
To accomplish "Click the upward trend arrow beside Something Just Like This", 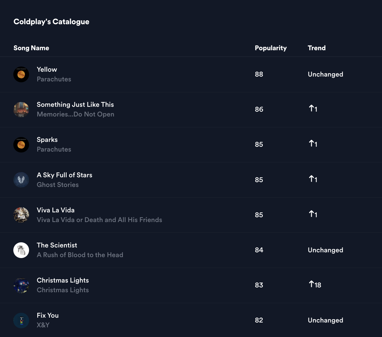I will coord(313,109).
